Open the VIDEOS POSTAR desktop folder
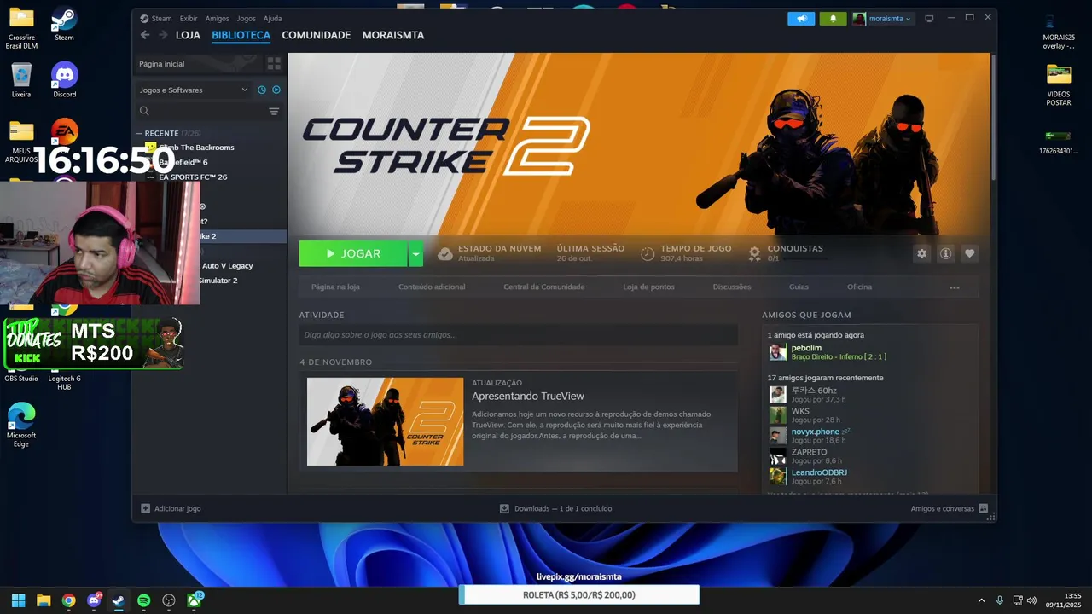The image size is (1092, 614). (1059, 84)
